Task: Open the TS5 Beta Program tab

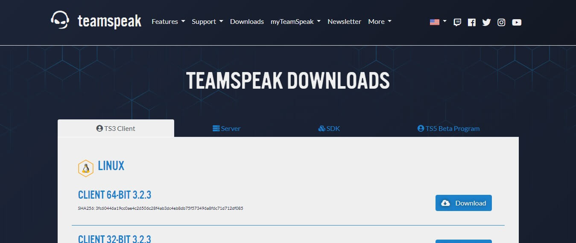Action: tap(448, 128)
